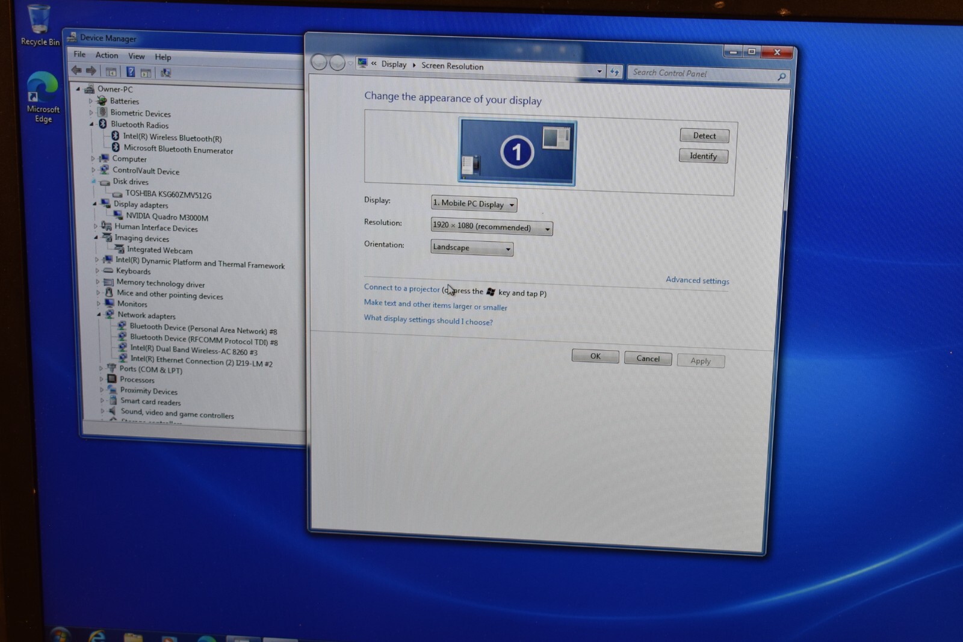Select Bluetooth Device (RFCOMM Protocol TDI) #8
This screenshot has width=963, height=642.
pyautogui.click(x=204, y=340)
